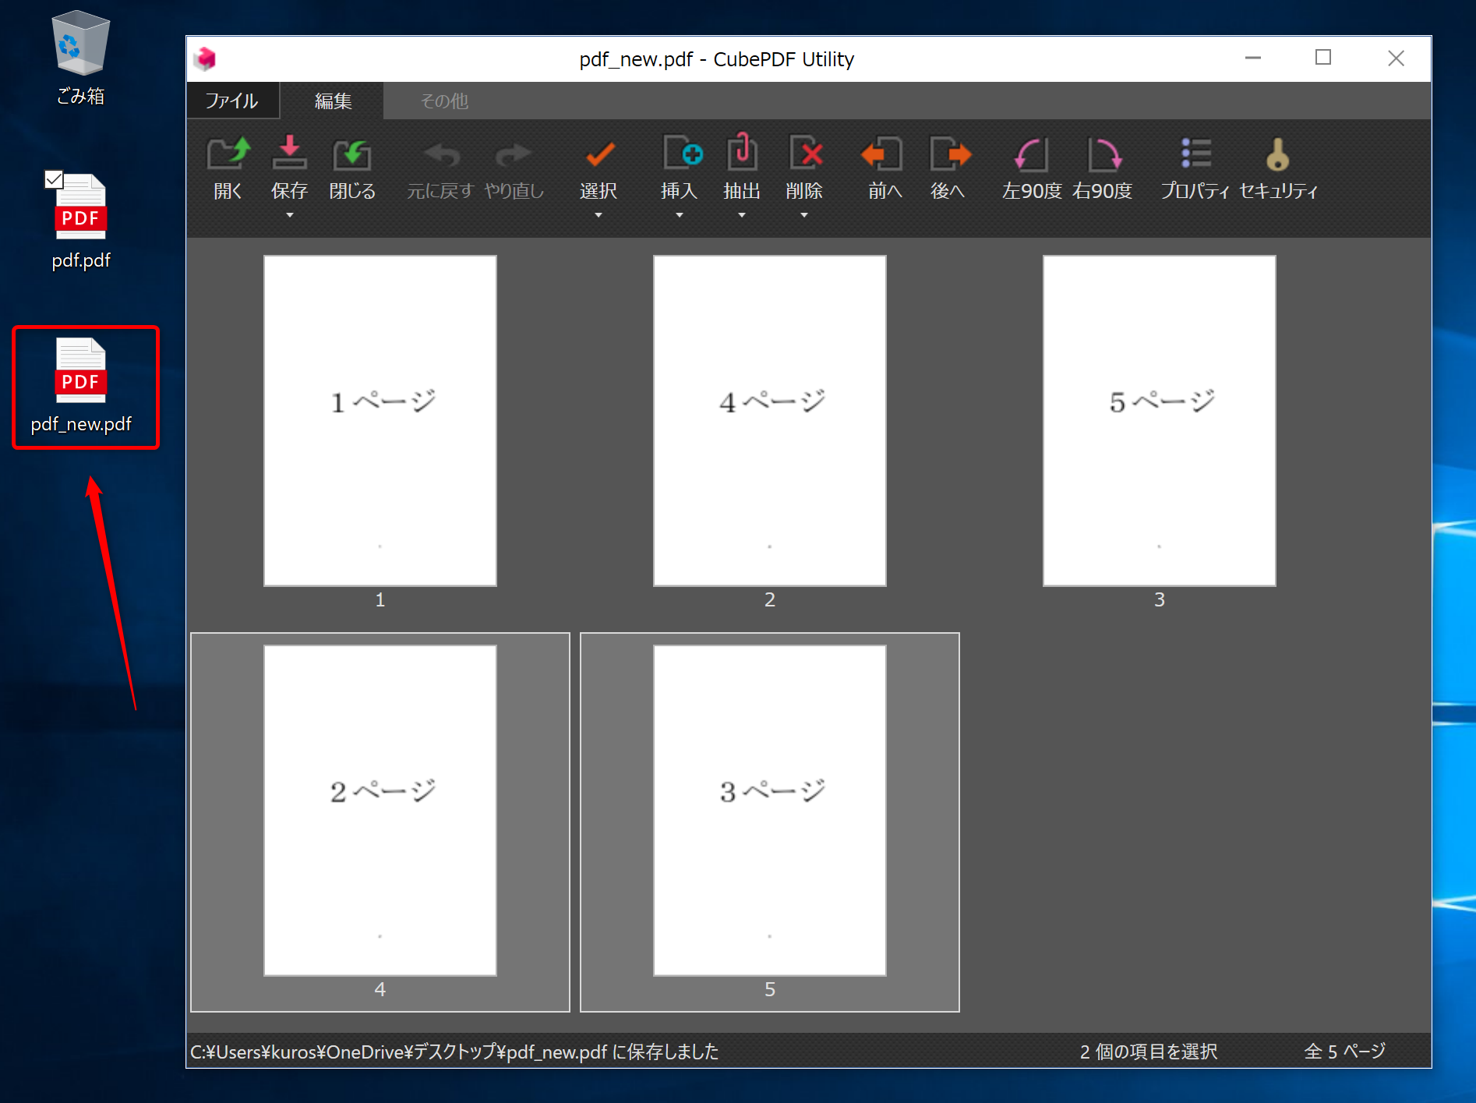The height and width of the screenshot is (1103, 1476).
Task: Rotate pages with the 右90度 icon
Action: (x=1102, y=155)
